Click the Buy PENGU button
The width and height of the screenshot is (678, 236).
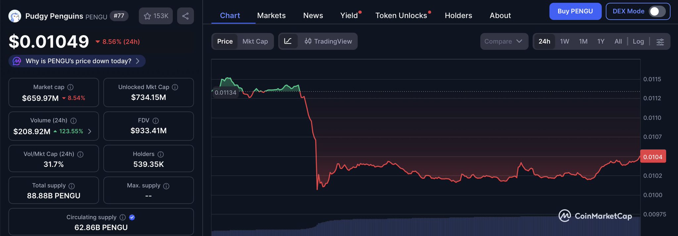coord(575,11)
